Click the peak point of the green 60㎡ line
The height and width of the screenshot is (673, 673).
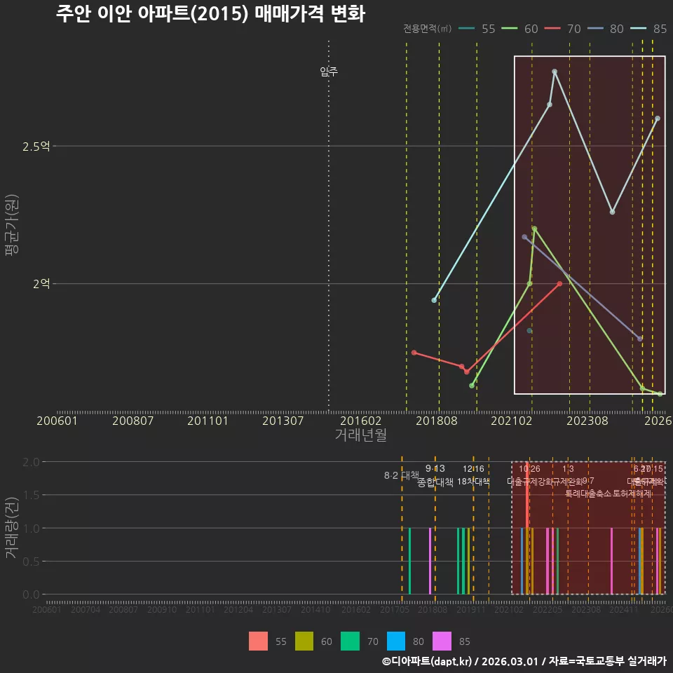534,229
